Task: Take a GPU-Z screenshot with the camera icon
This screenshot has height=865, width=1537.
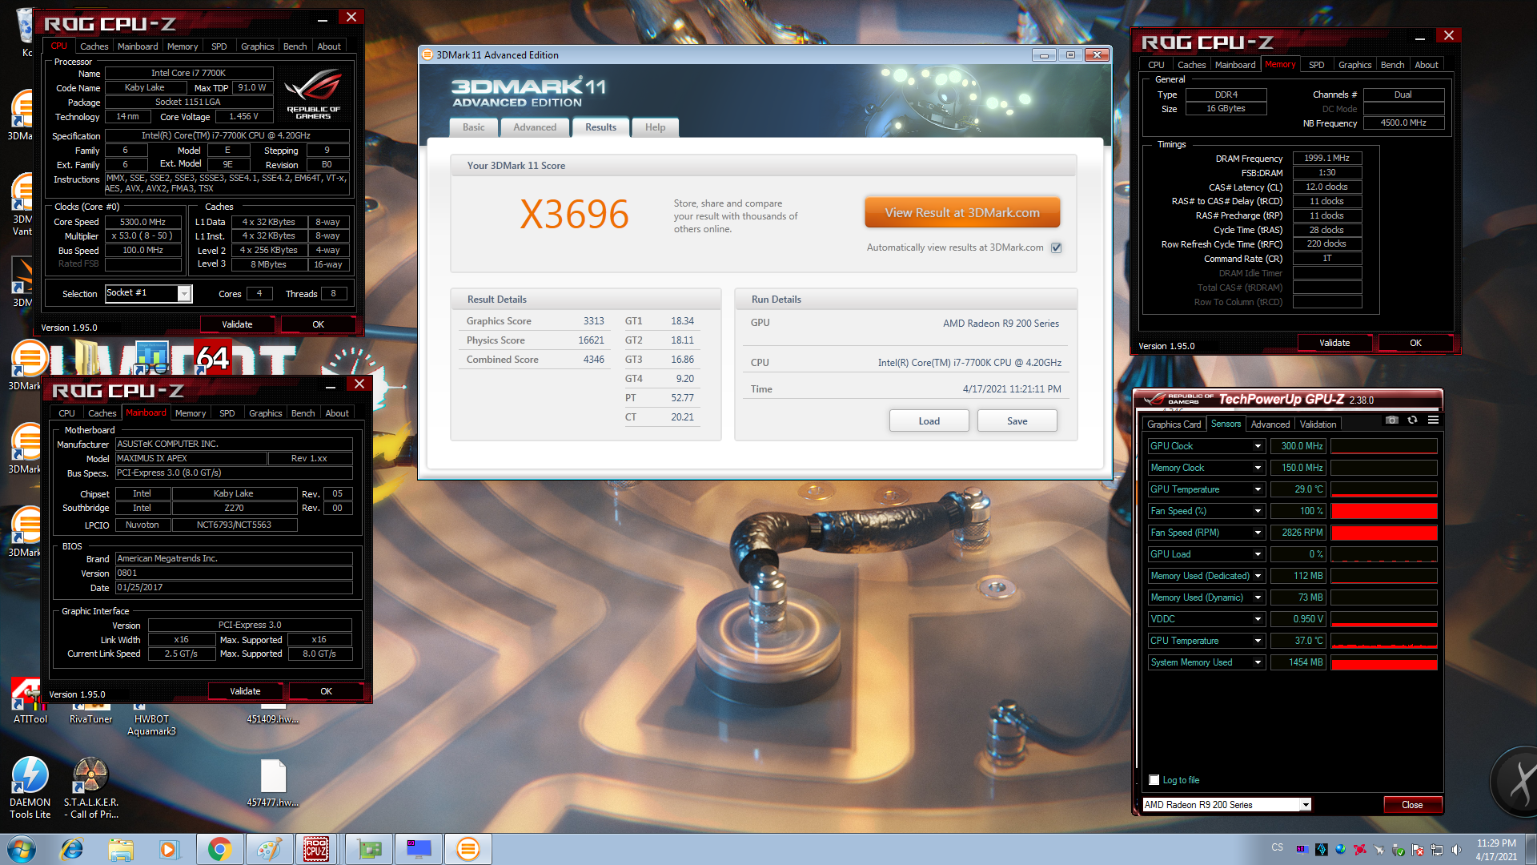Action: click(1392, 420)
